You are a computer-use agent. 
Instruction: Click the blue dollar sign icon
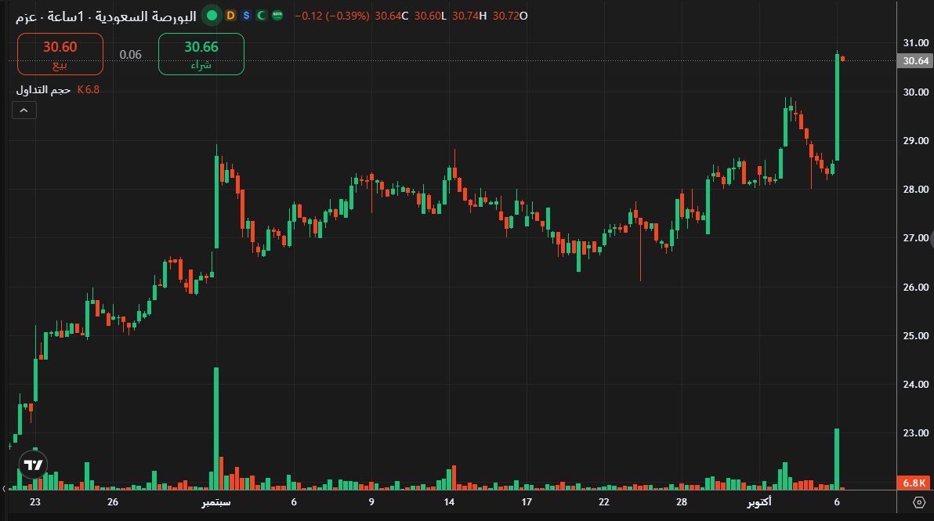click(x=246, y=16)
